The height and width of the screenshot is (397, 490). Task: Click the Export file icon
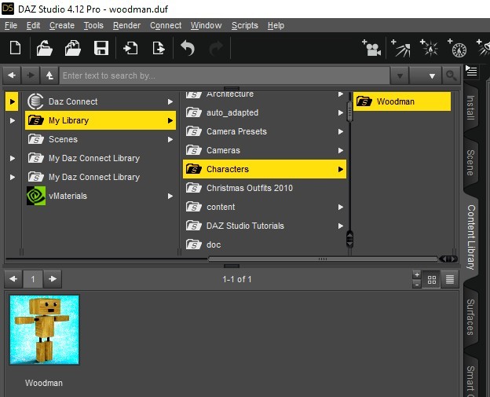(x=159, y=48)
